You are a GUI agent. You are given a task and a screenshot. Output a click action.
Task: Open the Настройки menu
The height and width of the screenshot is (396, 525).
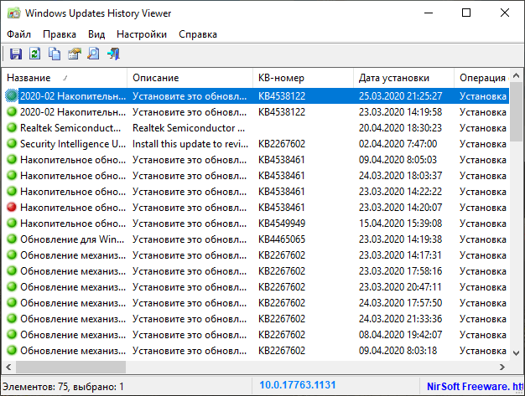[142, 34]
